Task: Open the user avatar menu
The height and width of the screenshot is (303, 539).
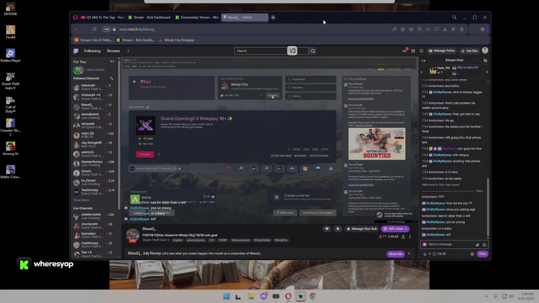Action: 485,50
